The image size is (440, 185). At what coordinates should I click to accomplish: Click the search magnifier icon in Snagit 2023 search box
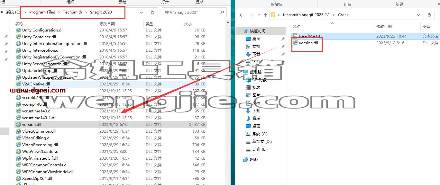(222, 12)
